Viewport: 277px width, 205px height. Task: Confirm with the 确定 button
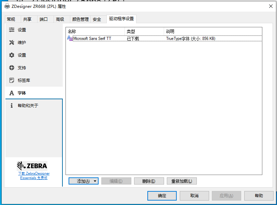pos(162,196)
